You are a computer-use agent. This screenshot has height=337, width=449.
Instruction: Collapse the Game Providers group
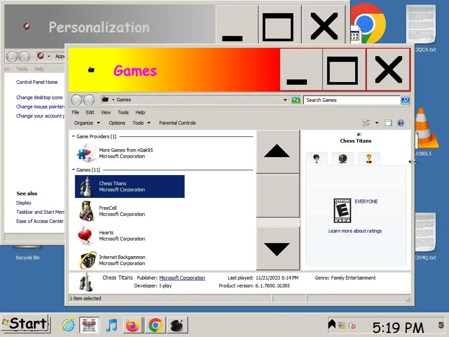coord(73,136)
